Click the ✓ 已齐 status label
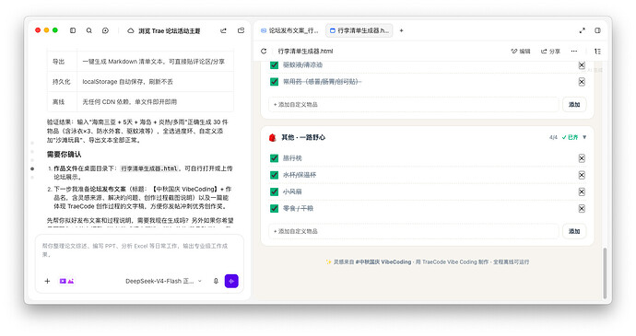636x336 pixels. [x=570, y=137]
